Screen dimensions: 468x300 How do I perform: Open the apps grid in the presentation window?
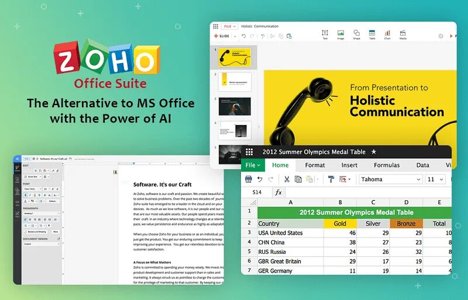tap(215, 26)
